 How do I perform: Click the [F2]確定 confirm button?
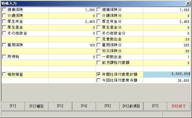(x=37, y=106)
